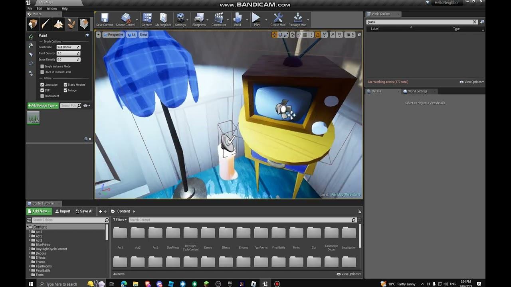511x287 pixels.
Task: Click the Package Mod toolbar icon
Action: click(297, 20)
